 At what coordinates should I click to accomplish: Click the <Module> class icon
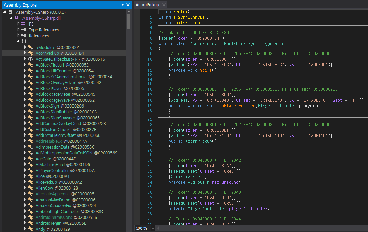coord(30,47)
